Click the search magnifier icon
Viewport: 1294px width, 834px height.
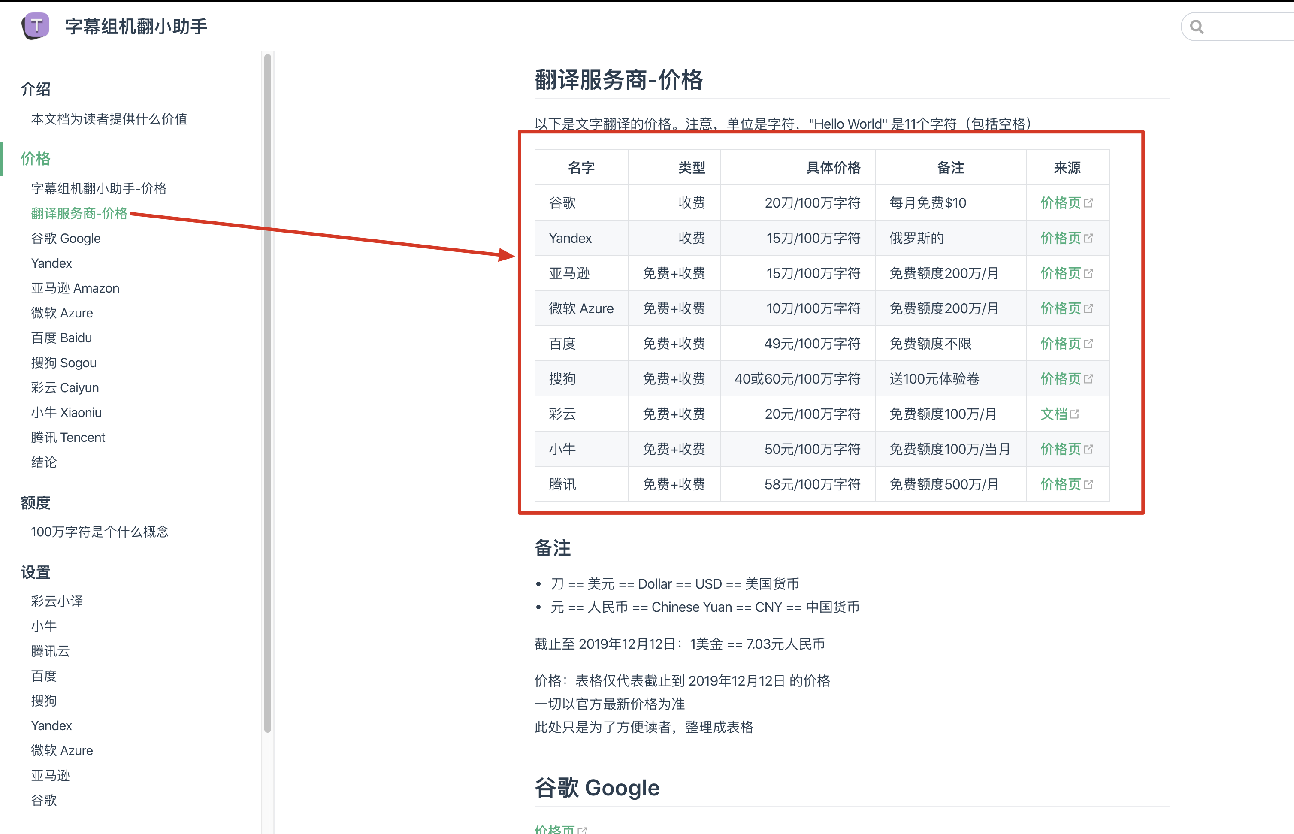(x=1197, y=27)
